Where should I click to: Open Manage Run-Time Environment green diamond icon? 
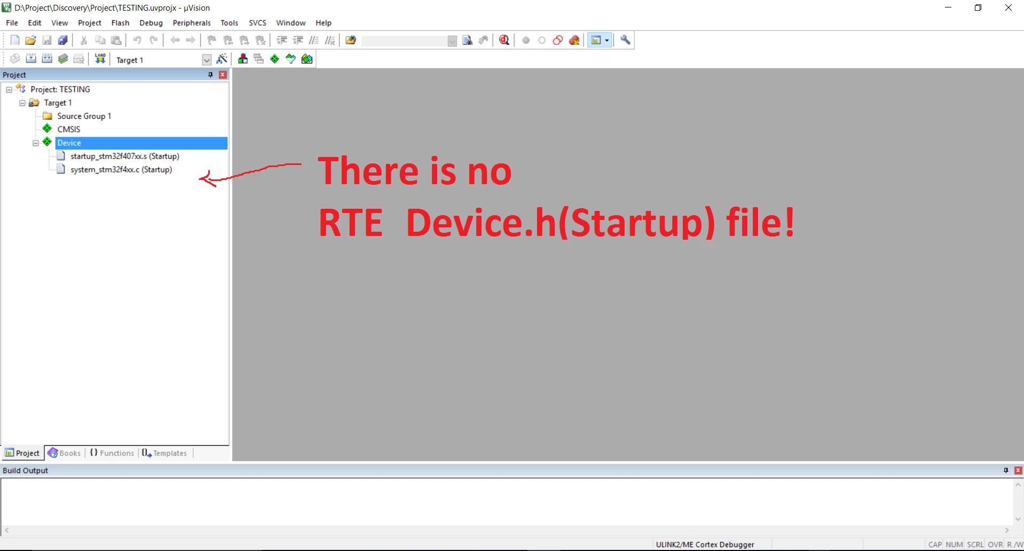tap(274, 59)
